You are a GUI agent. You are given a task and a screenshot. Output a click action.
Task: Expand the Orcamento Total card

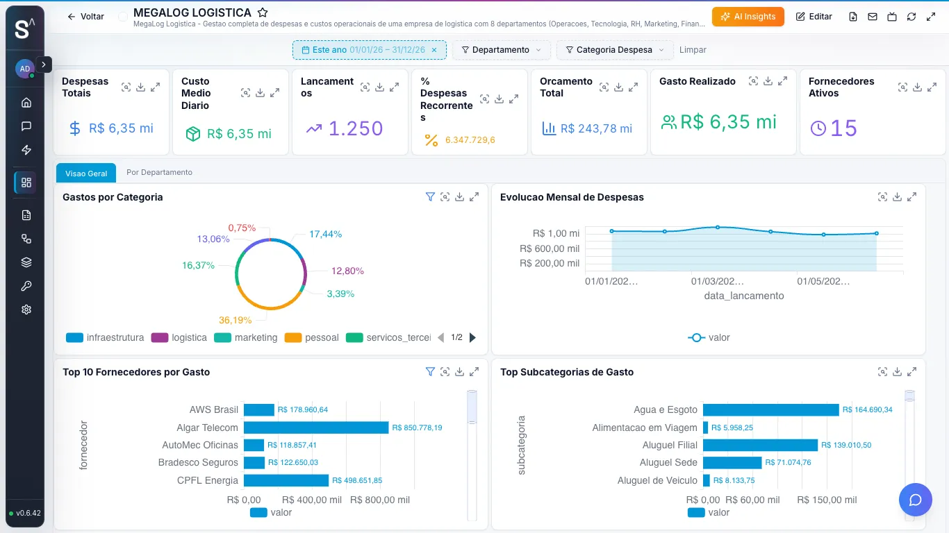click(633, 87)
